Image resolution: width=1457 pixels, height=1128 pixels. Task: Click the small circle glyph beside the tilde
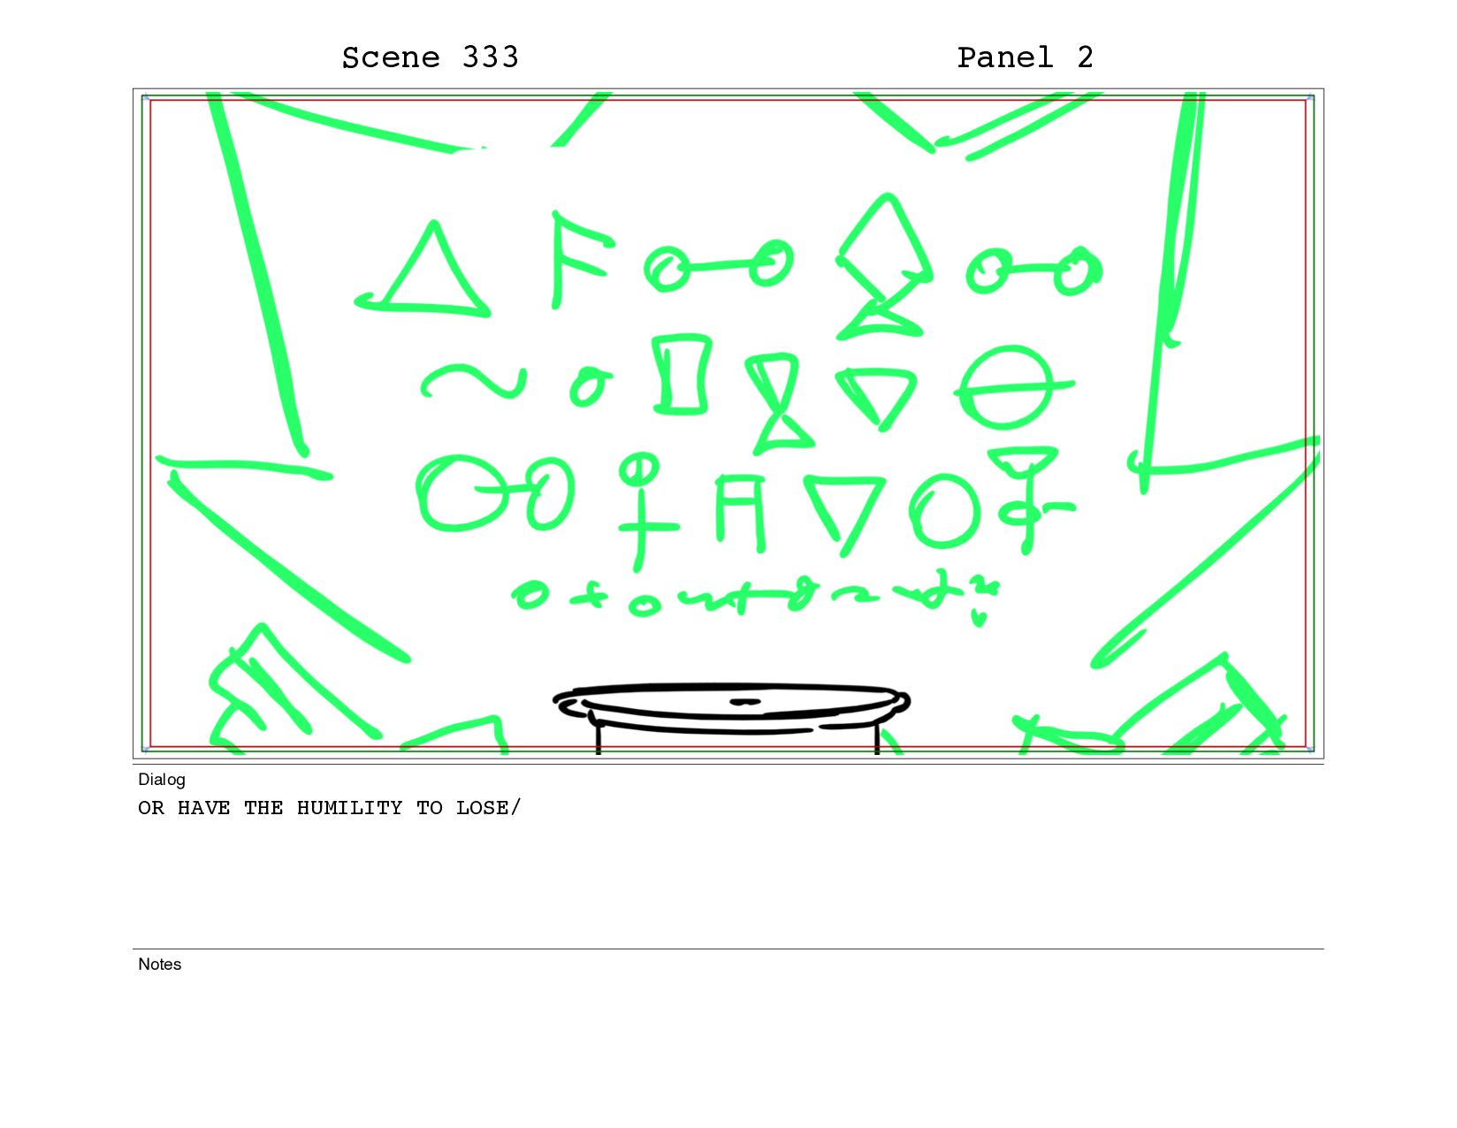click(x=591, y=385)
